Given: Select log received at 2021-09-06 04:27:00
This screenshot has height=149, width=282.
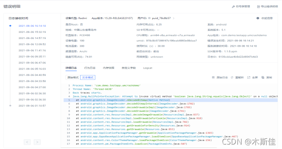Looking at the screenshot, I should (x=32, y=87).
